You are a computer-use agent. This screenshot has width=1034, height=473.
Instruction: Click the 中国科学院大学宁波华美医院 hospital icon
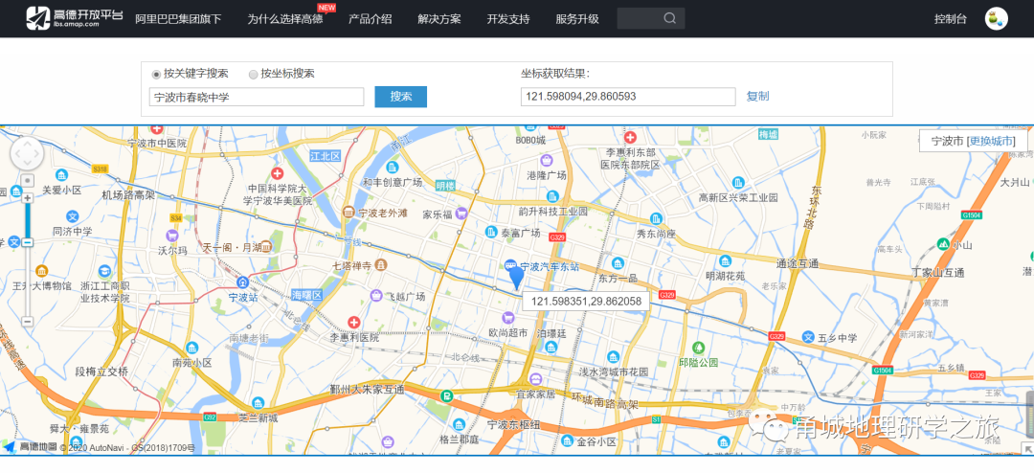point(277,173)
